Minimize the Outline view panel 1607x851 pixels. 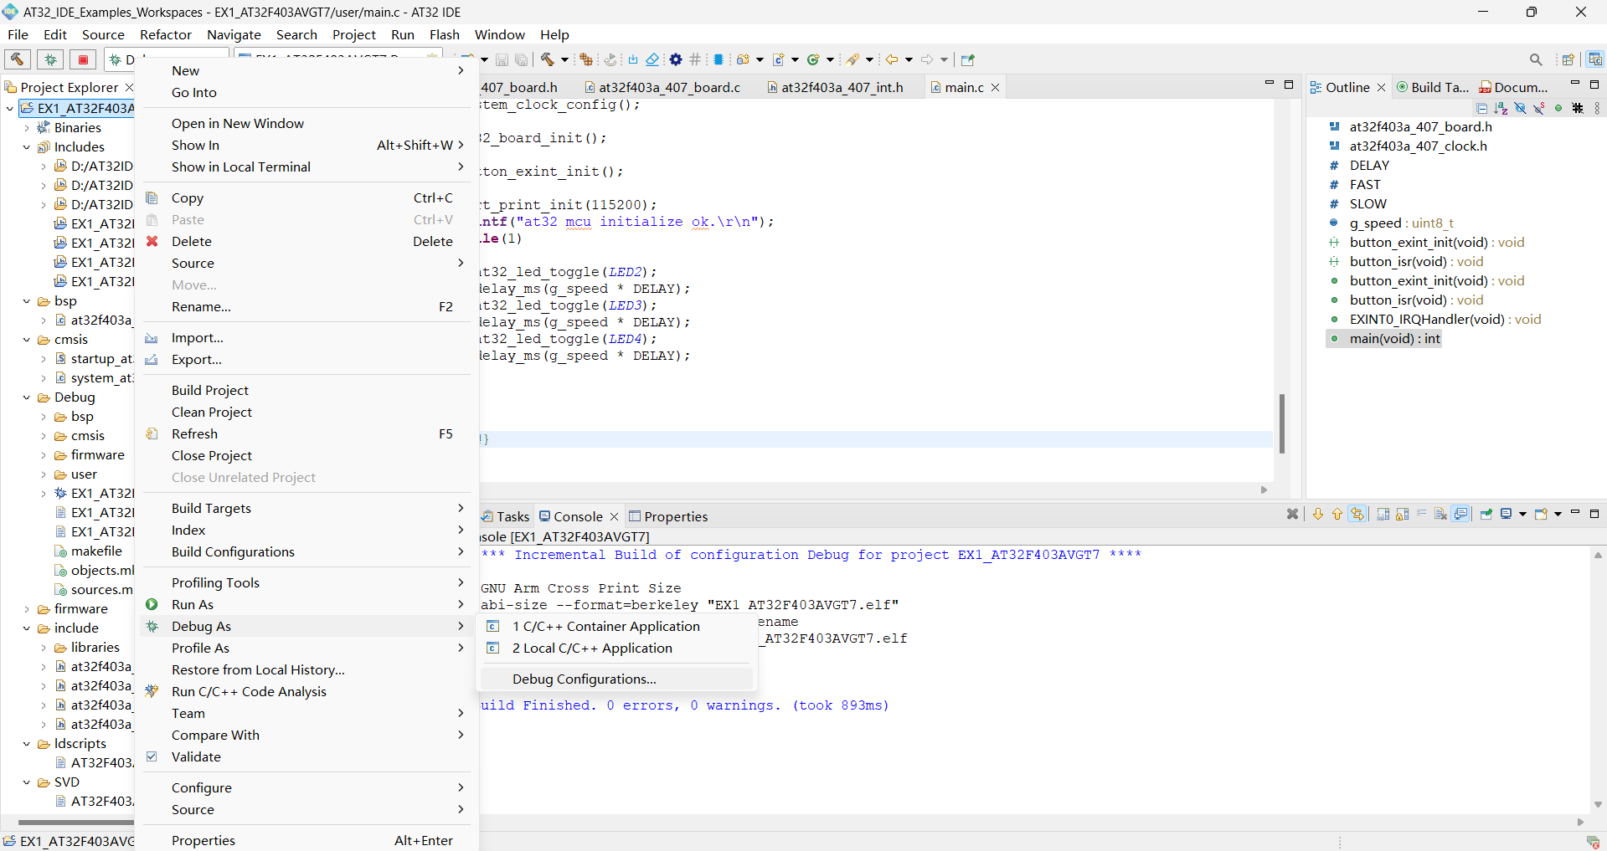pyautogui.click(x=1574, y=84)
